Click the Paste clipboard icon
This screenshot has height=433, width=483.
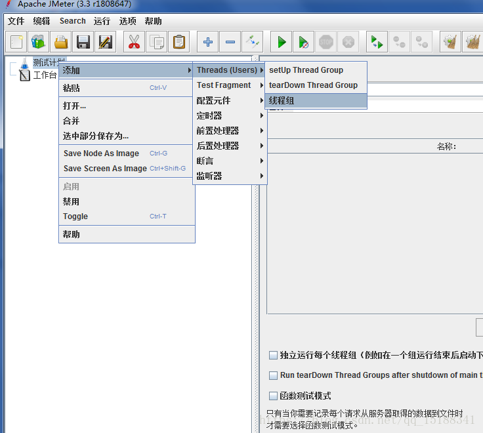(179, 42)
